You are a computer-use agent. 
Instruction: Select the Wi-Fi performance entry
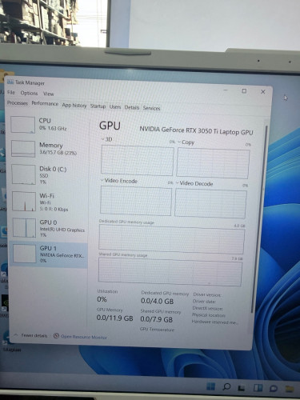(50, 202)
